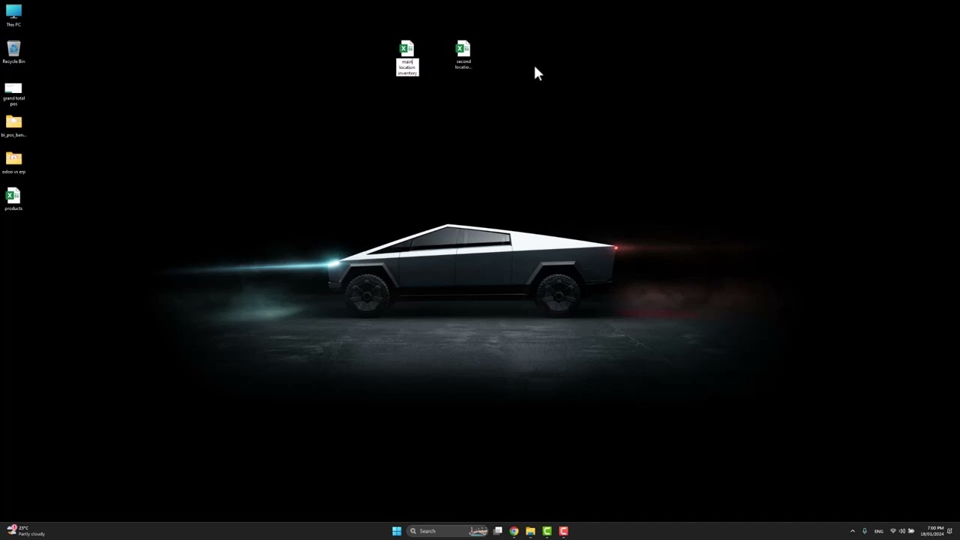
Task: Open Google Chrome from the taskbar
Action: coord(514,531)
